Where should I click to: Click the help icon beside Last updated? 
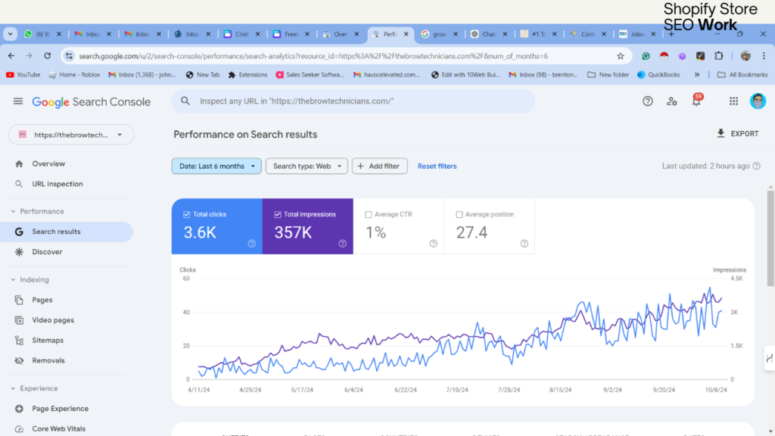(x=757, y=166)
